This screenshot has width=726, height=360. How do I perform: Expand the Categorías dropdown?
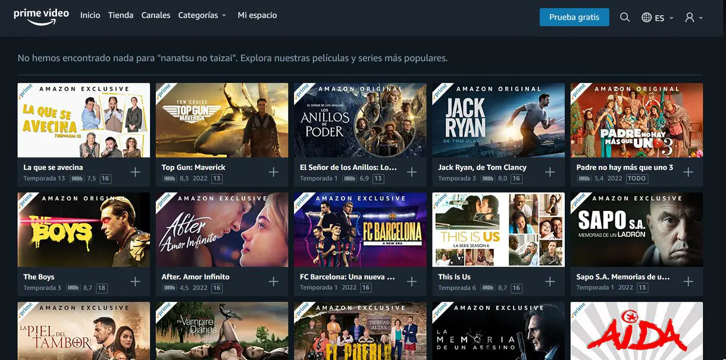[x=202, y=15]
